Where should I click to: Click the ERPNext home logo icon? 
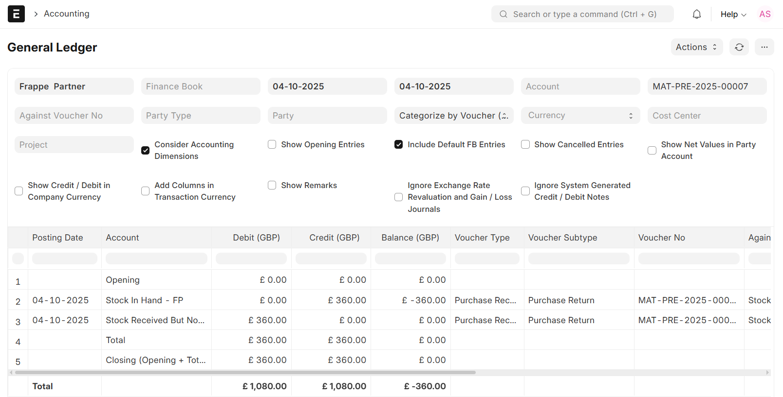click(16, 14)
